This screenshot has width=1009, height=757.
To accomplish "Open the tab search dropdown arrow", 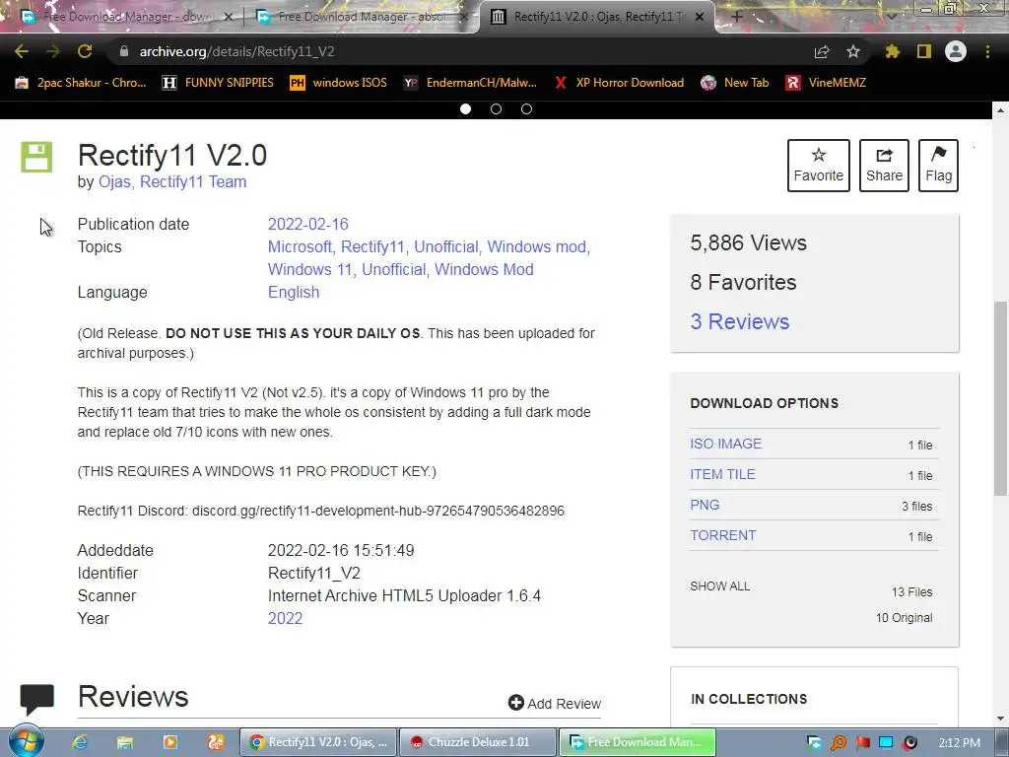I will [891, 18].
